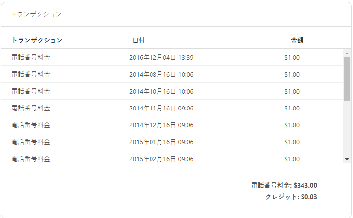The height and width of the screenshot is (218, 353).
Task: Click the 電話番号料金 $343.00 total
Action: click(x=284, y=186)
